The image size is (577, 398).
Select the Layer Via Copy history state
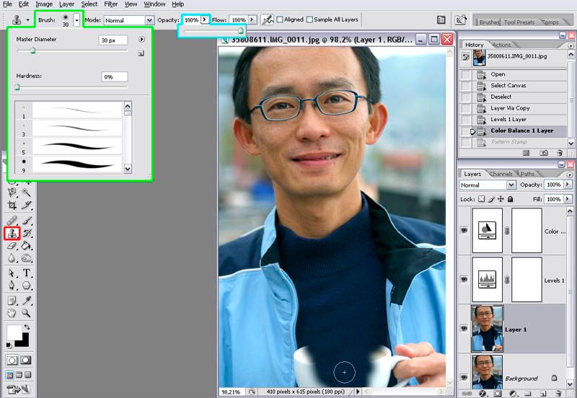[510, 108]
